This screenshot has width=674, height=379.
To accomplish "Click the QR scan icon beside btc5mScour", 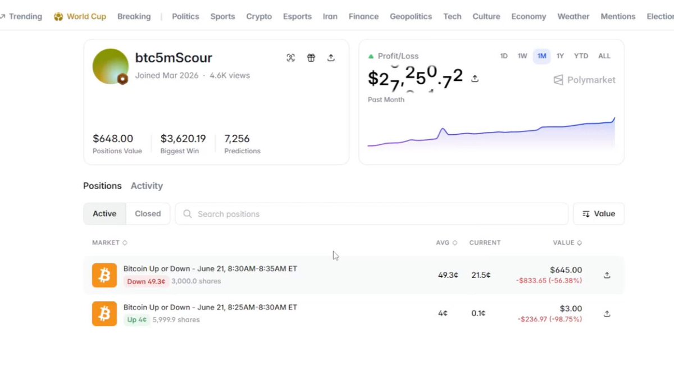I will [x=290, y=58].
